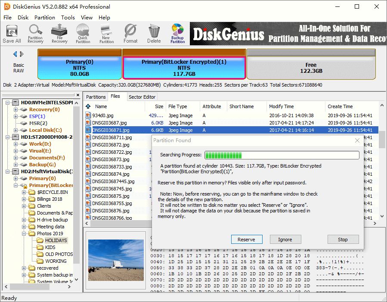Select the Quick Partition icon
387x302 pixels.
(x=83, y=34)
